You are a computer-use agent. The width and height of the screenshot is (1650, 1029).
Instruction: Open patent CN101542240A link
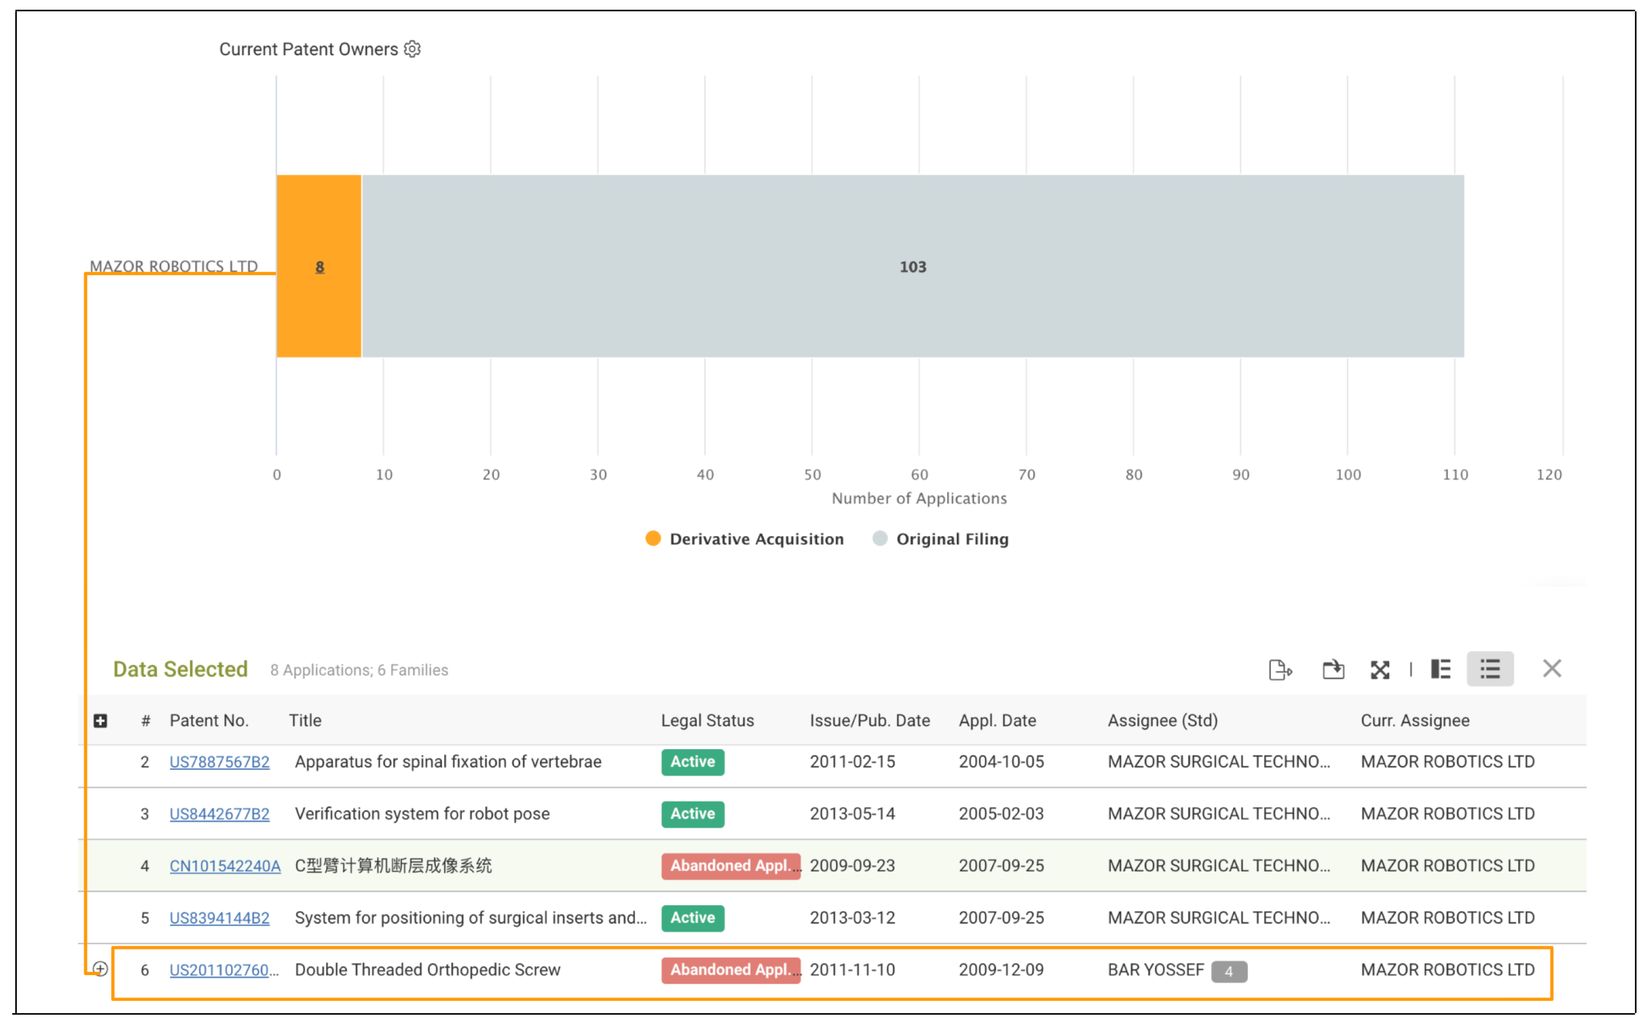(x=225, y=866)
